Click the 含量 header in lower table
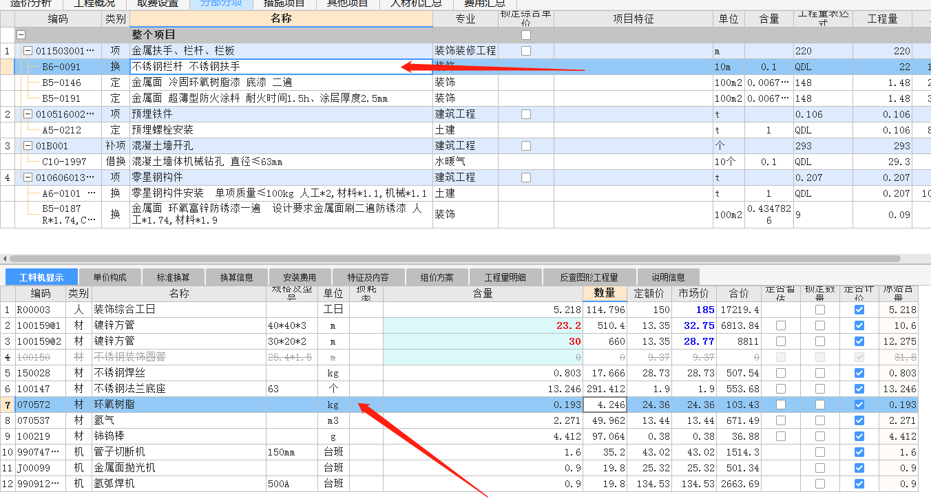Image resolution: width=931 pixels, height=503 pixels. pyautogui.click(x=483, y=294)
